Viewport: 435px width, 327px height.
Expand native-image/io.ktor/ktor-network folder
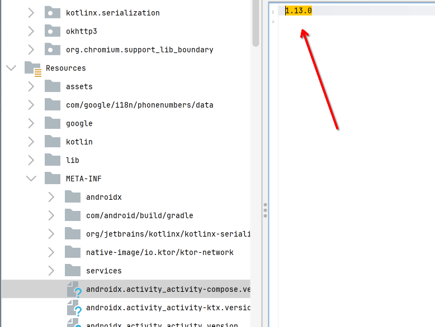click(51, 252)
